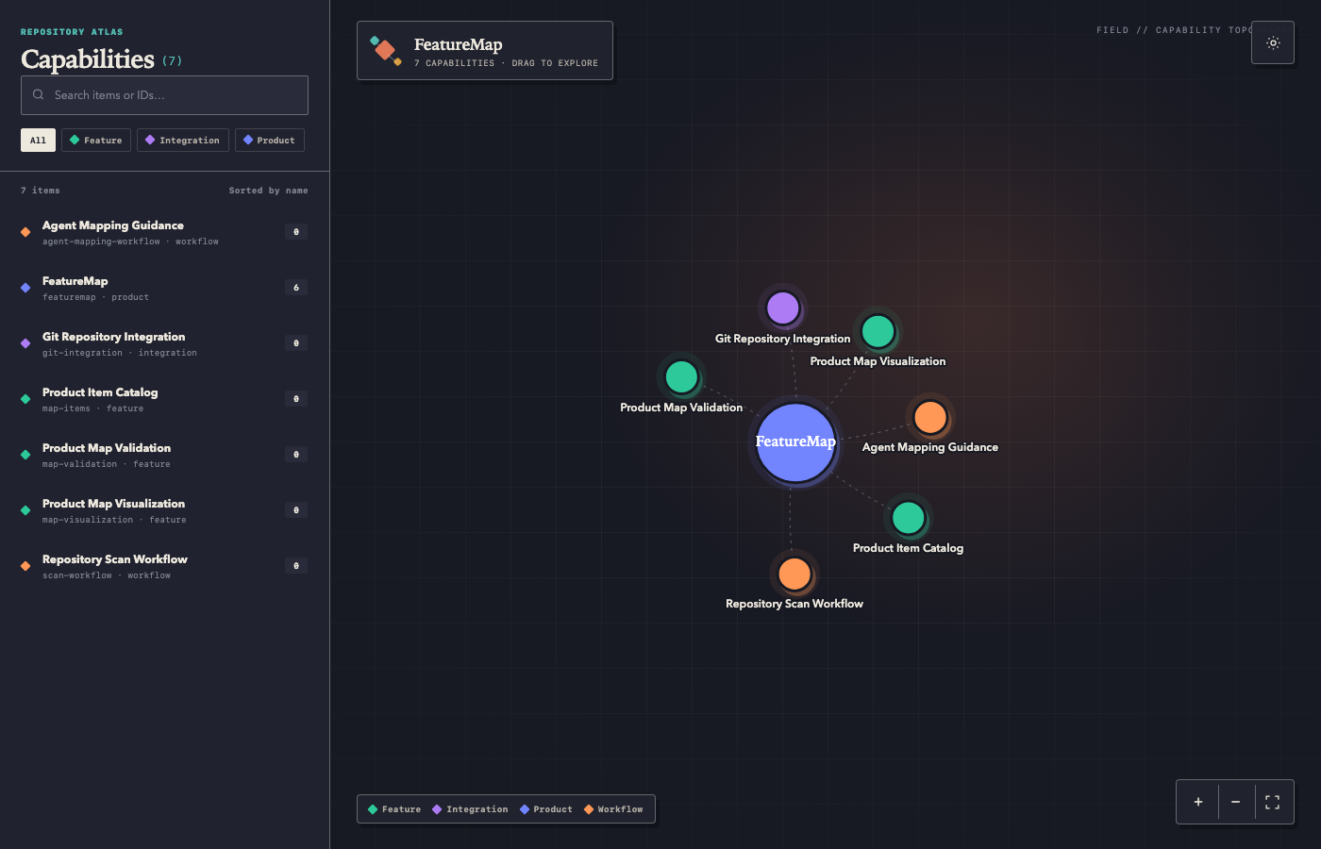Click the 7 items count label
1321x849 pixels.
[x=41, y=191]
